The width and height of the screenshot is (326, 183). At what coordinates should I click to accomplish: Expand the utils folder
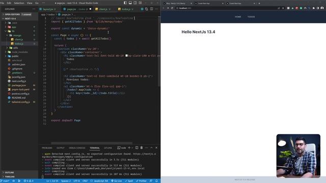19,48
